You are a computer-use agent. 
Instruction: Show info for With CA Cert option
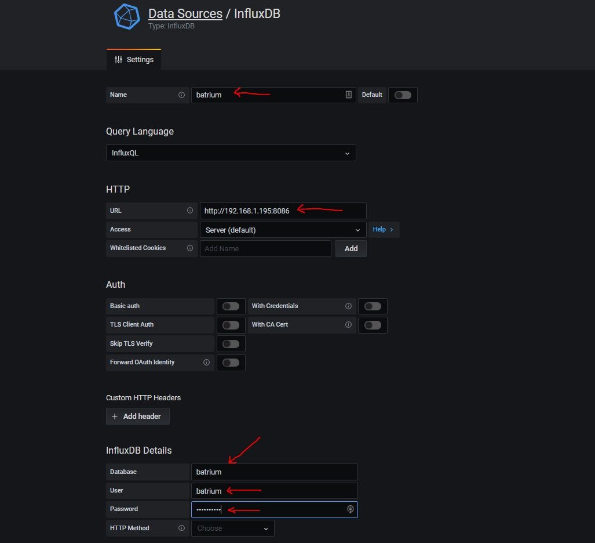click(x=348, y=325)
